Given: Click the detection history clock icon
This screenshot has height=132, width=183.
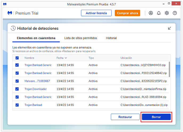Looking at the screenshot, I should [13, 28].
